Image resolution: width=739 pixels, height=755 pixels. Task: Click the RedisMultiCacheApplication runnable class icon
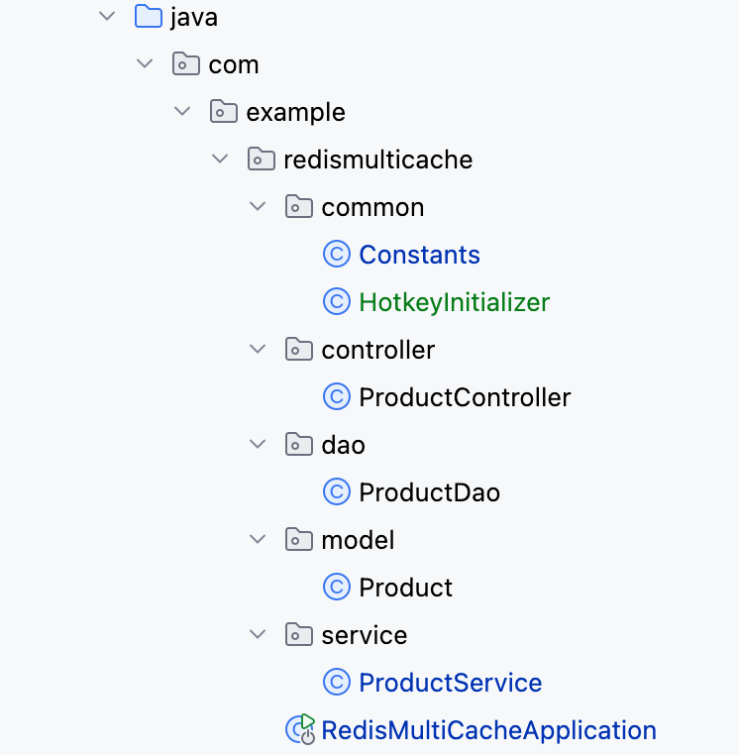pyautogui.click(x=300, y=730)
